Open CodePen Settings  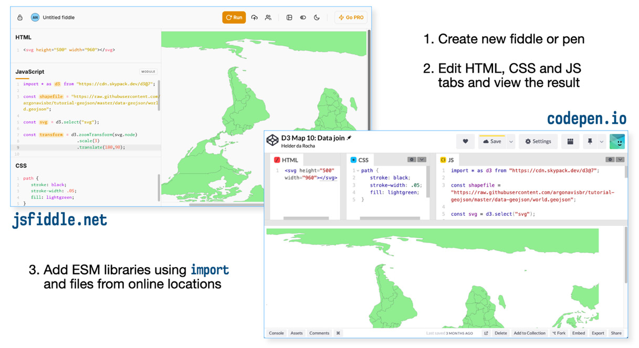pos(538,141)
